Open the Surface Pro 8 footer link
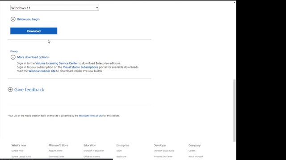The height and width of the screenshot is (160, 286). pos(17,151)
